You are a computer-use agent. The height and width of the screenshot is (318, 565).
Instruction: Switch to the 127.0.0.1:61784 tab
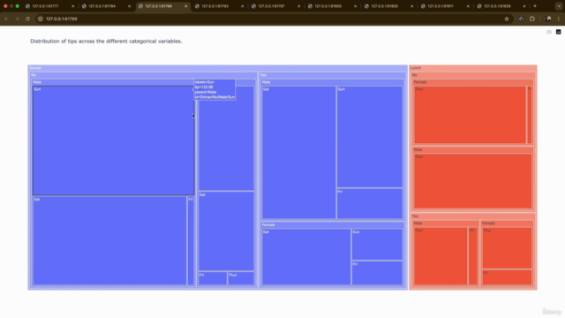[x=106, y=6]
